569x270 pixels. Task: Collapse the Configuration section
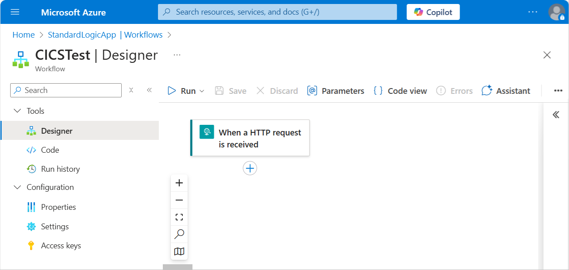click(17, 187)
